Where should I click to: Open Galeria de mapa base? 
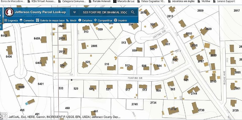click(x=50, y=20)
